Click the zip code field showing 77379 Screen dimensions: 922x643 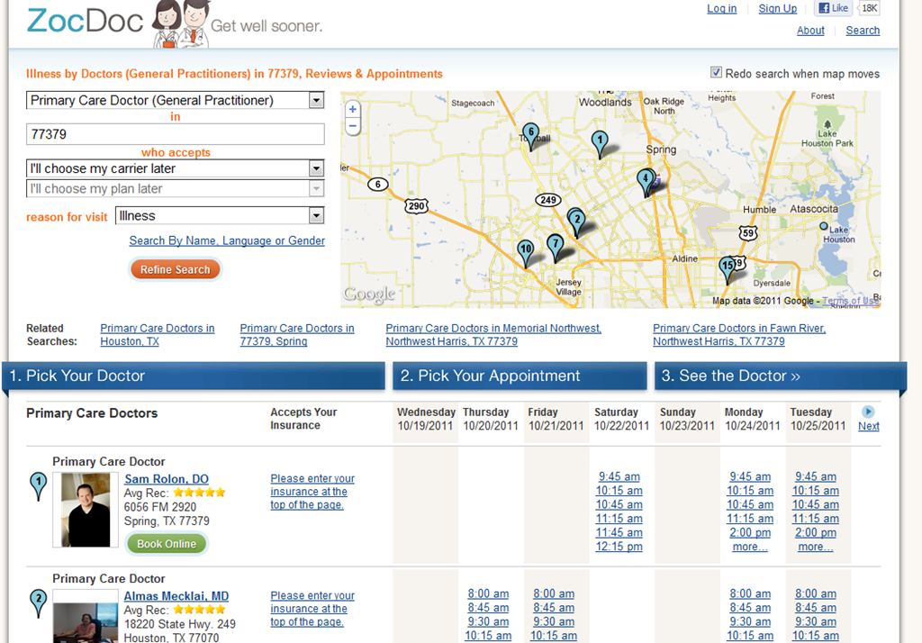click(x=176, y=134)
